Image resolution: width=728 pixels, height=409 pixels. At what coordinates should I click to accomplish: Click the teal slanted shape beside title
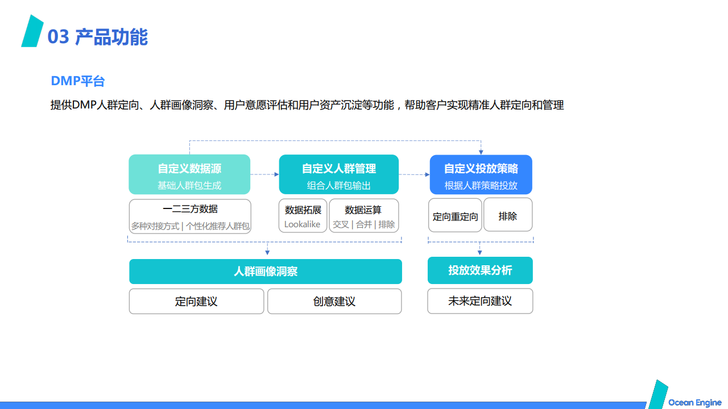coord(32,31)
